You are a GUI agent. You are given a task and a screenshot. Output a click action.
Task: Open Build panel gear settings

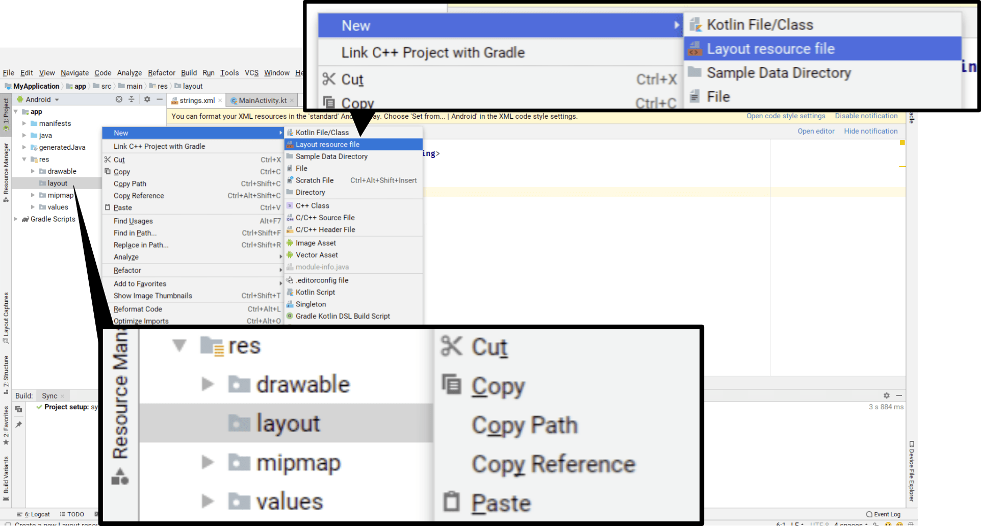click(887, 396)
